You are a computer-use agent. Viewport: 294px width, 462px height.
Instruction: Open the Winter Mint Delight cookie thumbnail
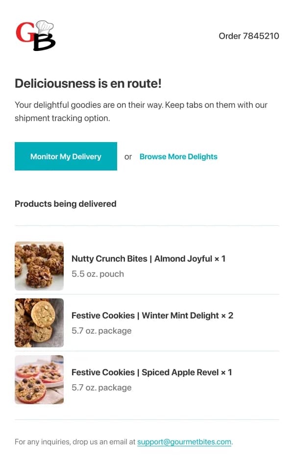click(39, 322)
